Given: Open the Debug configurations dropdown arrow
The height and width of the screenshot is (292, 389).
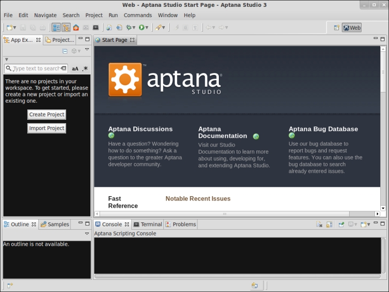Looking at the screenshot, I should click(134, 28).
